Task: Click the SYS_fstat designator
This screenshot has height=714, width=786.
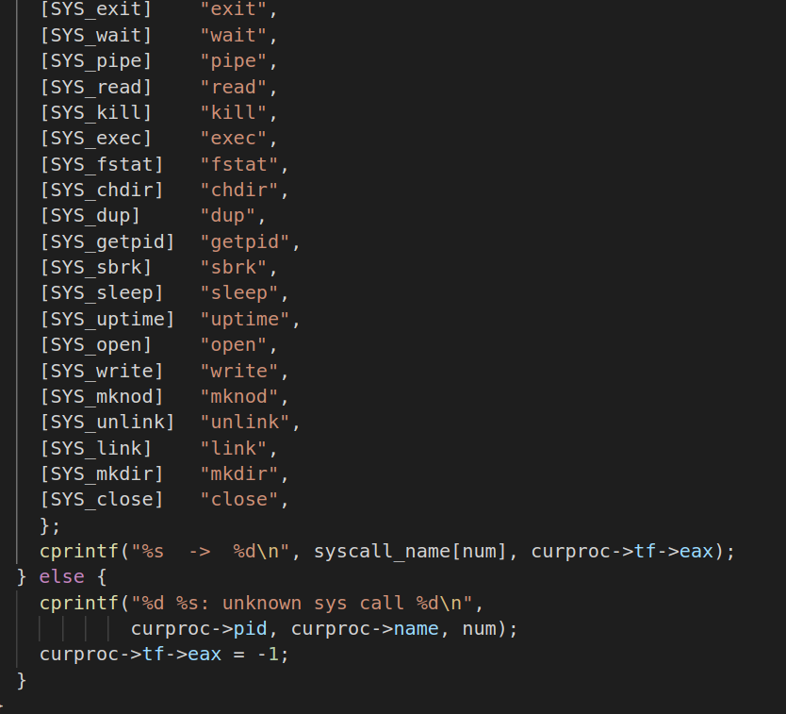Action: pyautogui.click(x=101, y=164)
